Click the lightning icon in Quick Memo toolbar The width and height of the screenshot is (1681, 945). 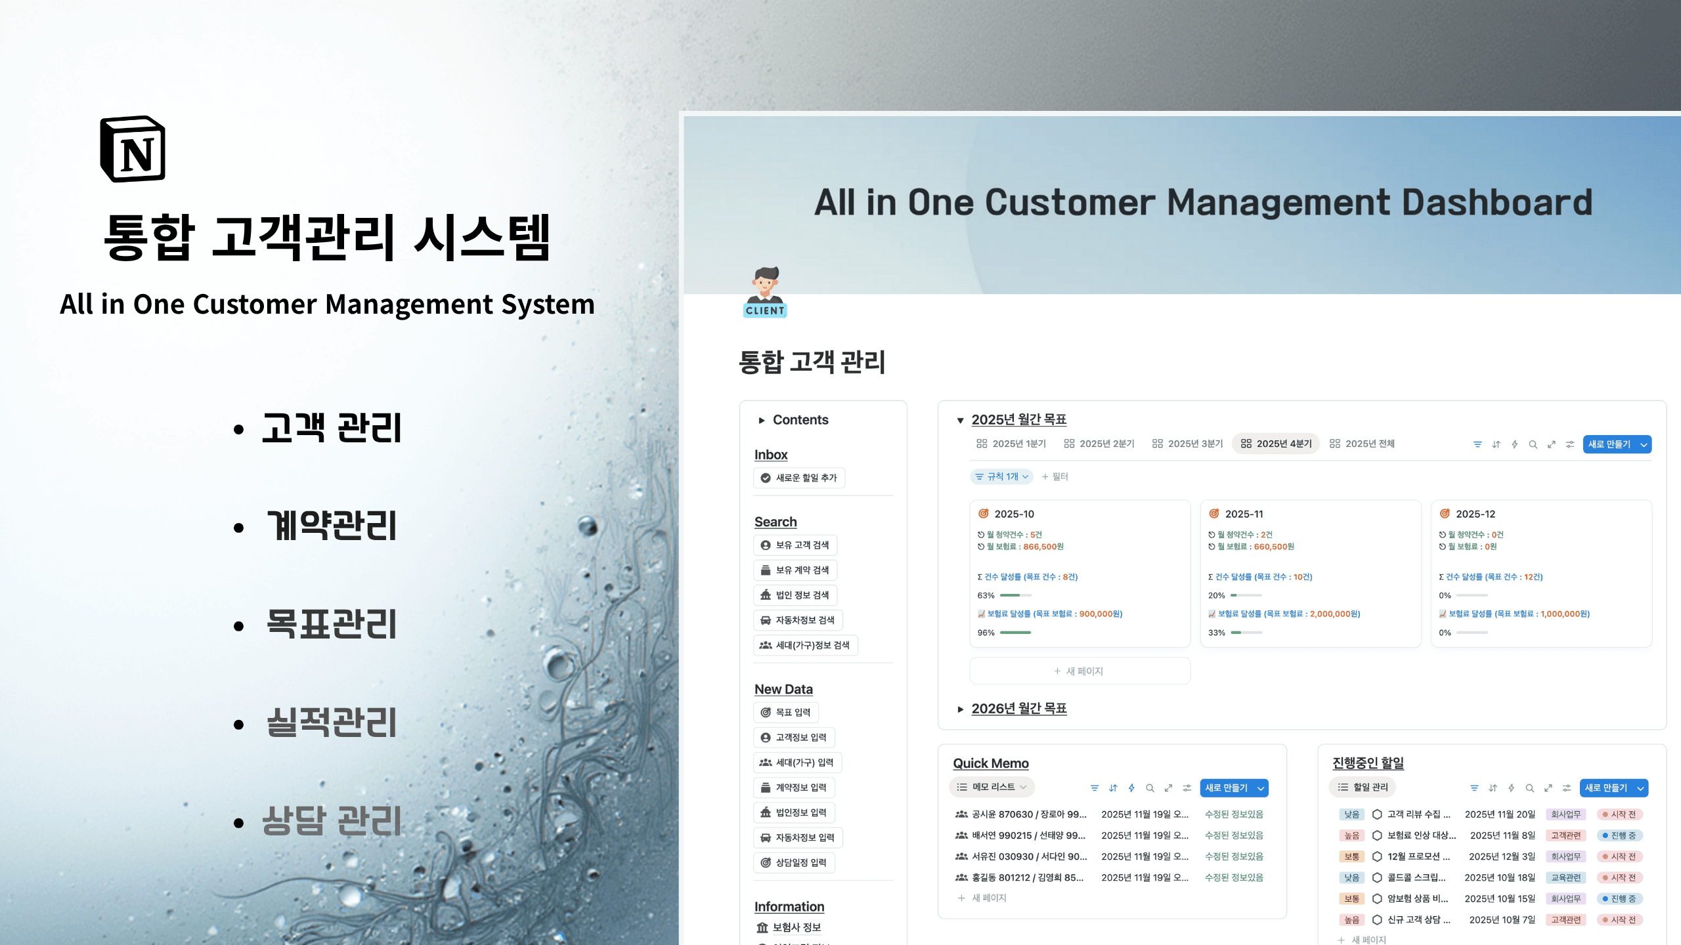tap(1131, 788)
